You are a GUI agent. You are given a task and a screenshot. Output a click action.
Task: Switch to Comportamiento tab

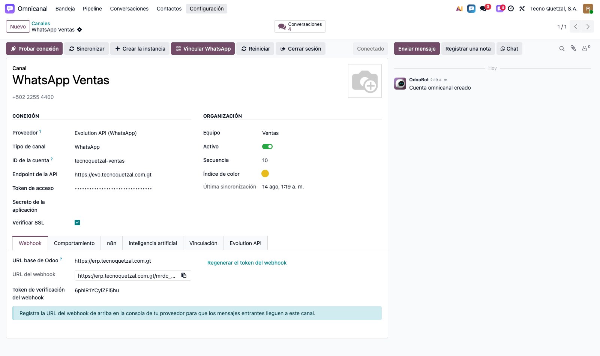(74, 243)
